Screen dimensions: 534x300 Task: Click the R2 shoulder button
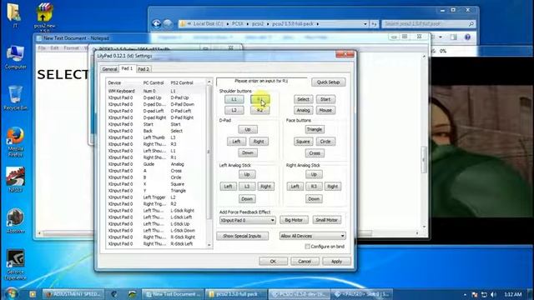[260, 110]
